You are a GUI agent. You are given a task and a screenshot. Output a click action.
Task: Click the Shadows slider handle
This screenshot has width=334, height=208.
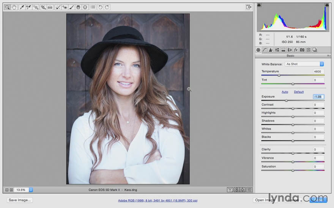pyautogui.click(x=293, y=124)
